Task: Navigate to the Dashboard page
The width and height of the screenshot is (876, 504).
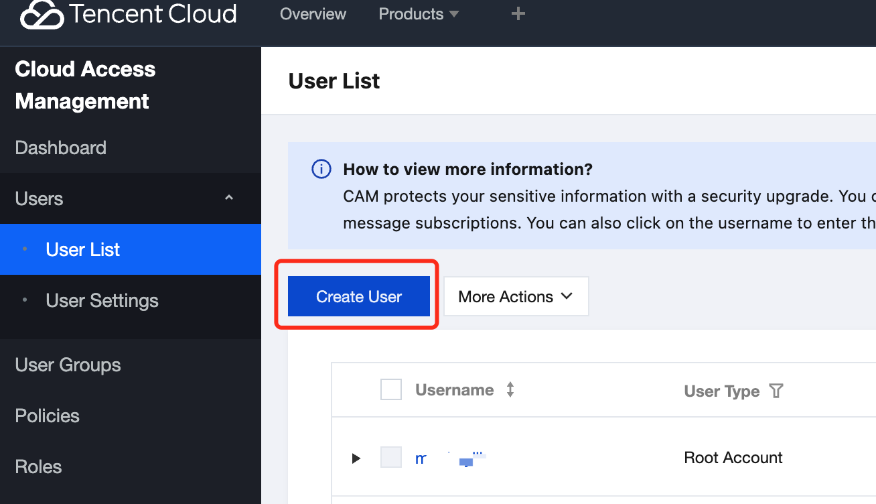Action: point(61,148)
